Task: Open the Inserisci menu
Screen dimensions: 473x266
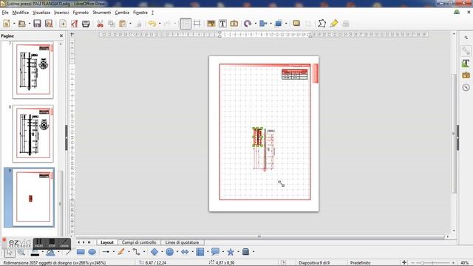Action: point(61,13)
